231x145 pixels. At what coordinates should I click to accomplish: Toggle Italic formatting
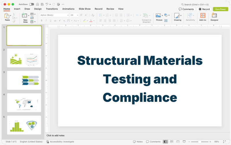[x=46, y=20]
